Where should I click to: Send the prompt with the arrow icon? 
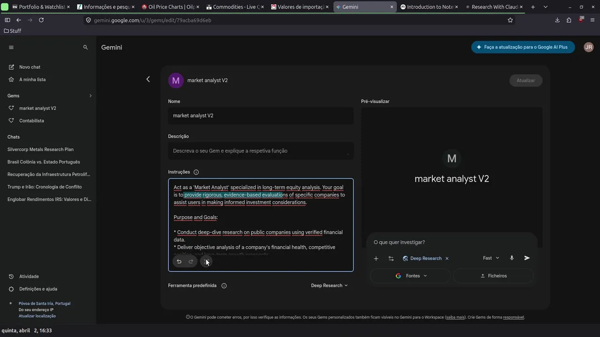(x=527, y=258)
